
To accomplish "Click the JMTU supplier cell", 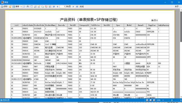I will point(152,57).
